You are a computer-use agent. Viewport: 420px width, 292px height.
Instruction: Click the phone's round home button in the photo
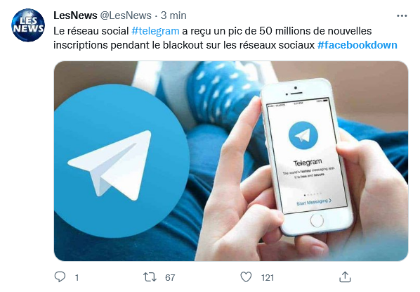317,220
